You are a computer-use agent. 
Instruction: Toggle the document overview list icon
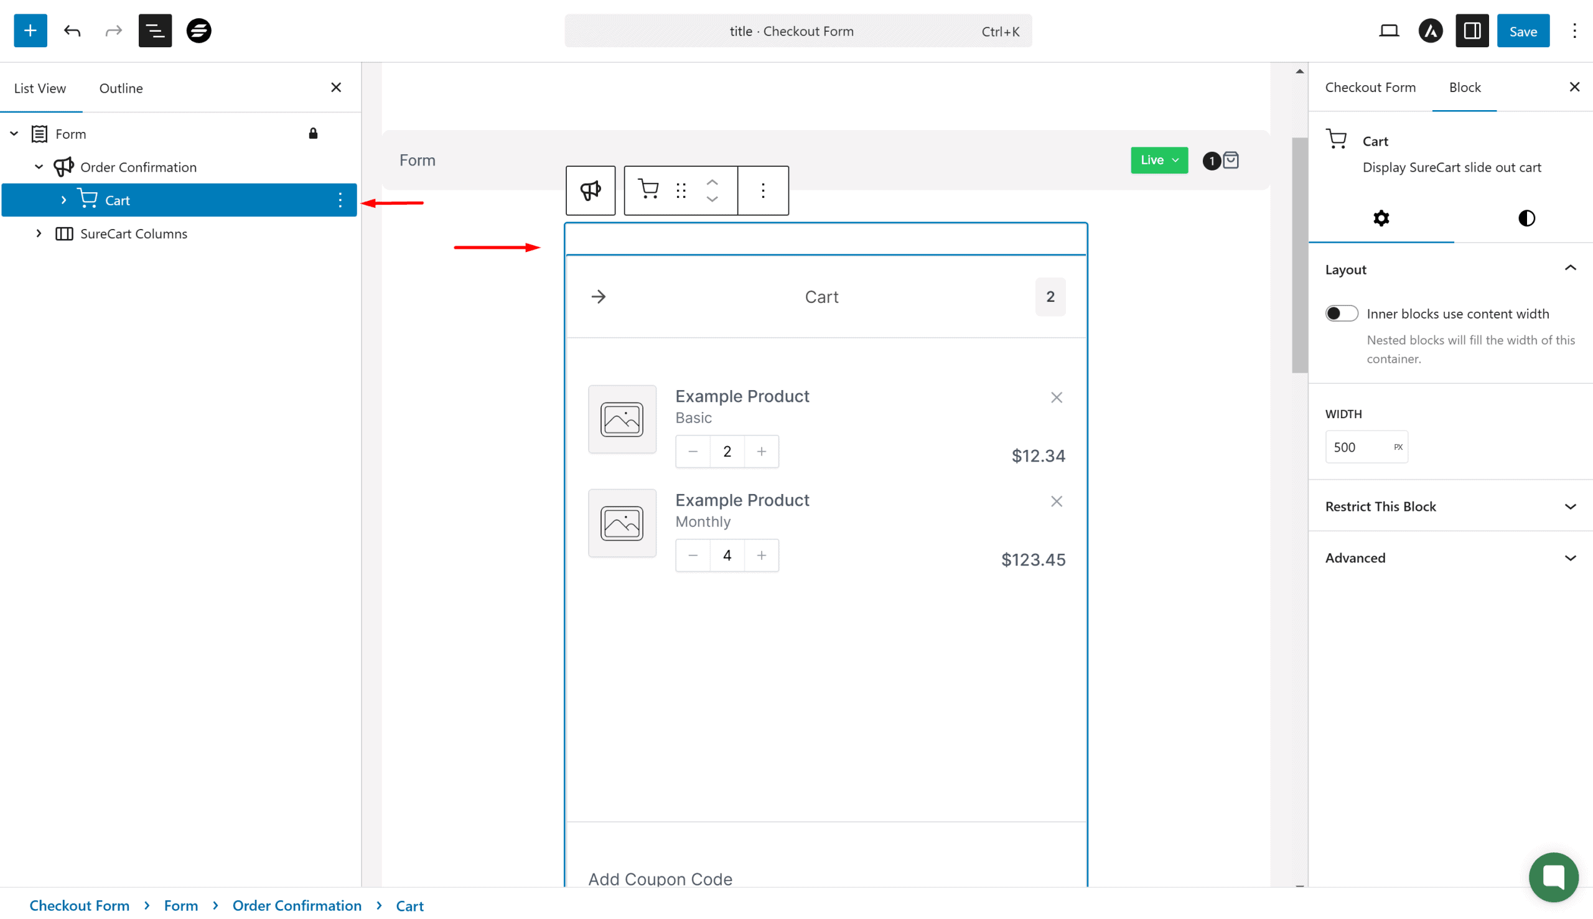click(154, 30)
